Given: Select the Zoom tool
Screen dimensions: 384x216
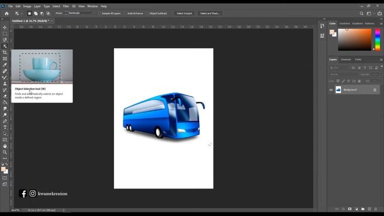Looking at the screenshot, I should tap(5, 152).
